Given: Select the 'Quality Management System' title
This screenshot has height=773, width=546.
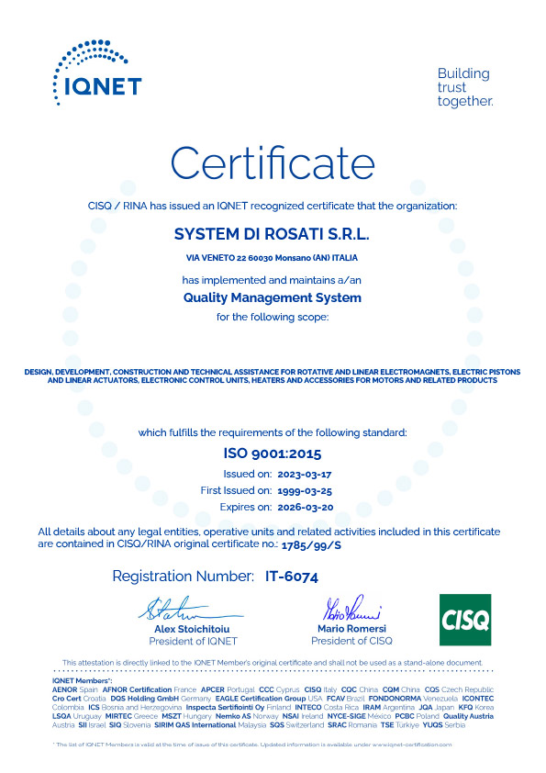Looking at the screenshot, I should [x=273, y=297].
